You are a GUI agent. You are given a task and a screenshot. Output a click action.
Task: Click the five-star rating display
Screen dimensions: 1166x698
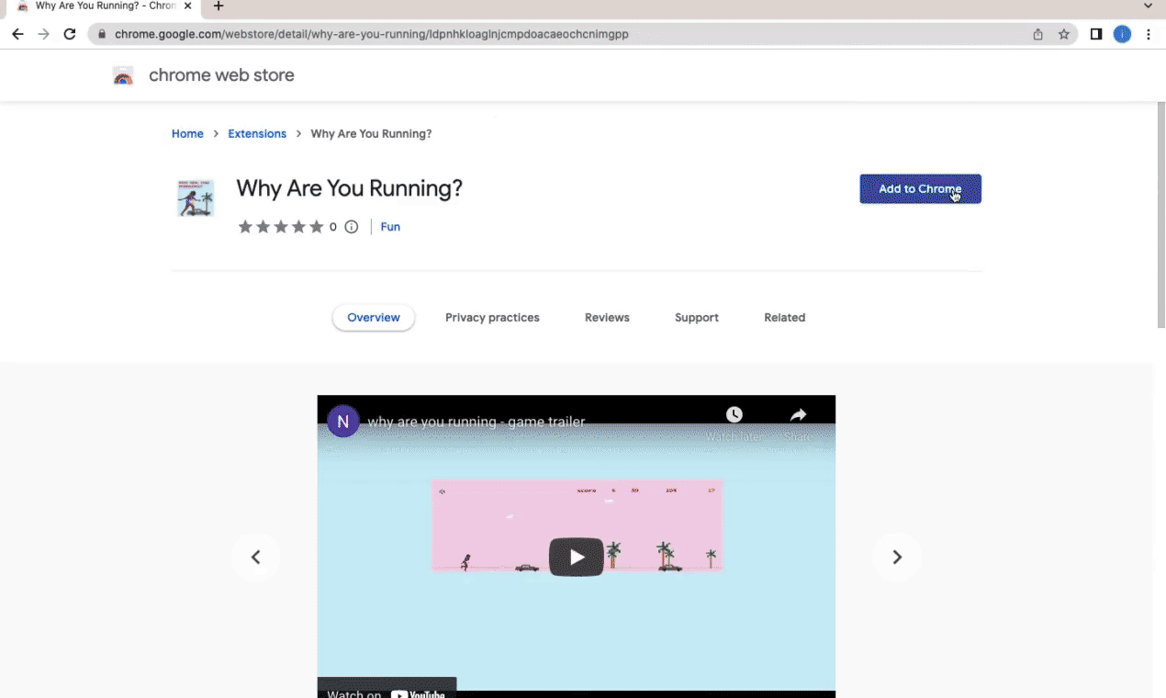pos(281,227)
